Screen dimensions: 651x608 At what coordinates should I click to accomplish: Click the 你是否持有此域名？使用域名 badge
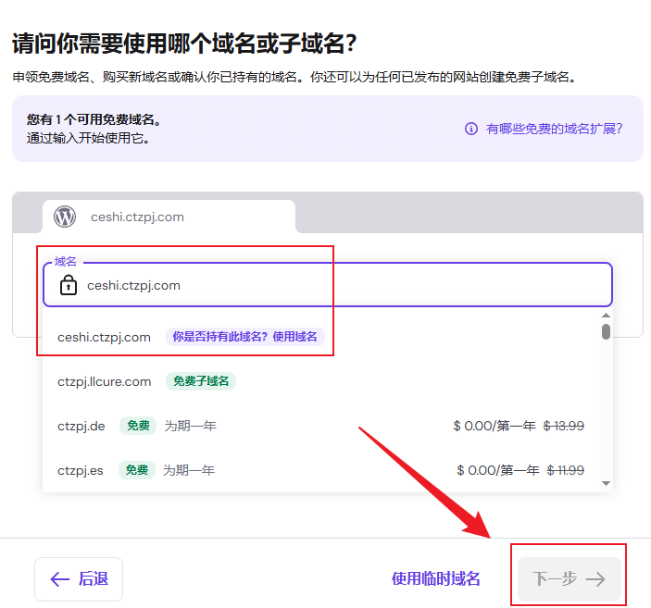(245, 337)
